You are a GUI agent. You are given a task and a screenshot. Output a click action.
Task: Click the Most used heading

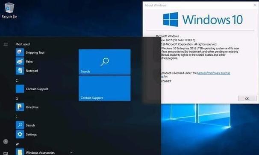click(23, 44)
